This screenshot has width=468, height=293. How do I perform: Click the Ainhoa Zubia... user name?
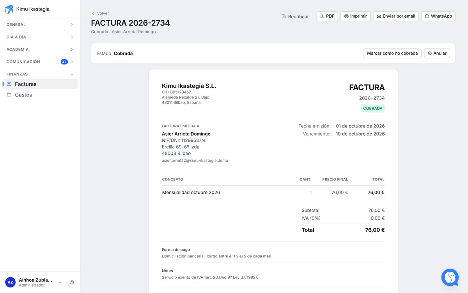coord(35,280)
